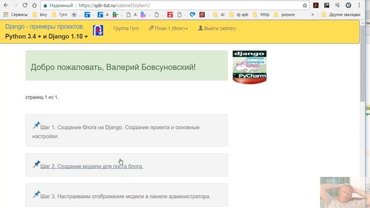Click the JetBrains extension icon
The height and width of the screenshot is (208, 370).
[x=327, y=5]
